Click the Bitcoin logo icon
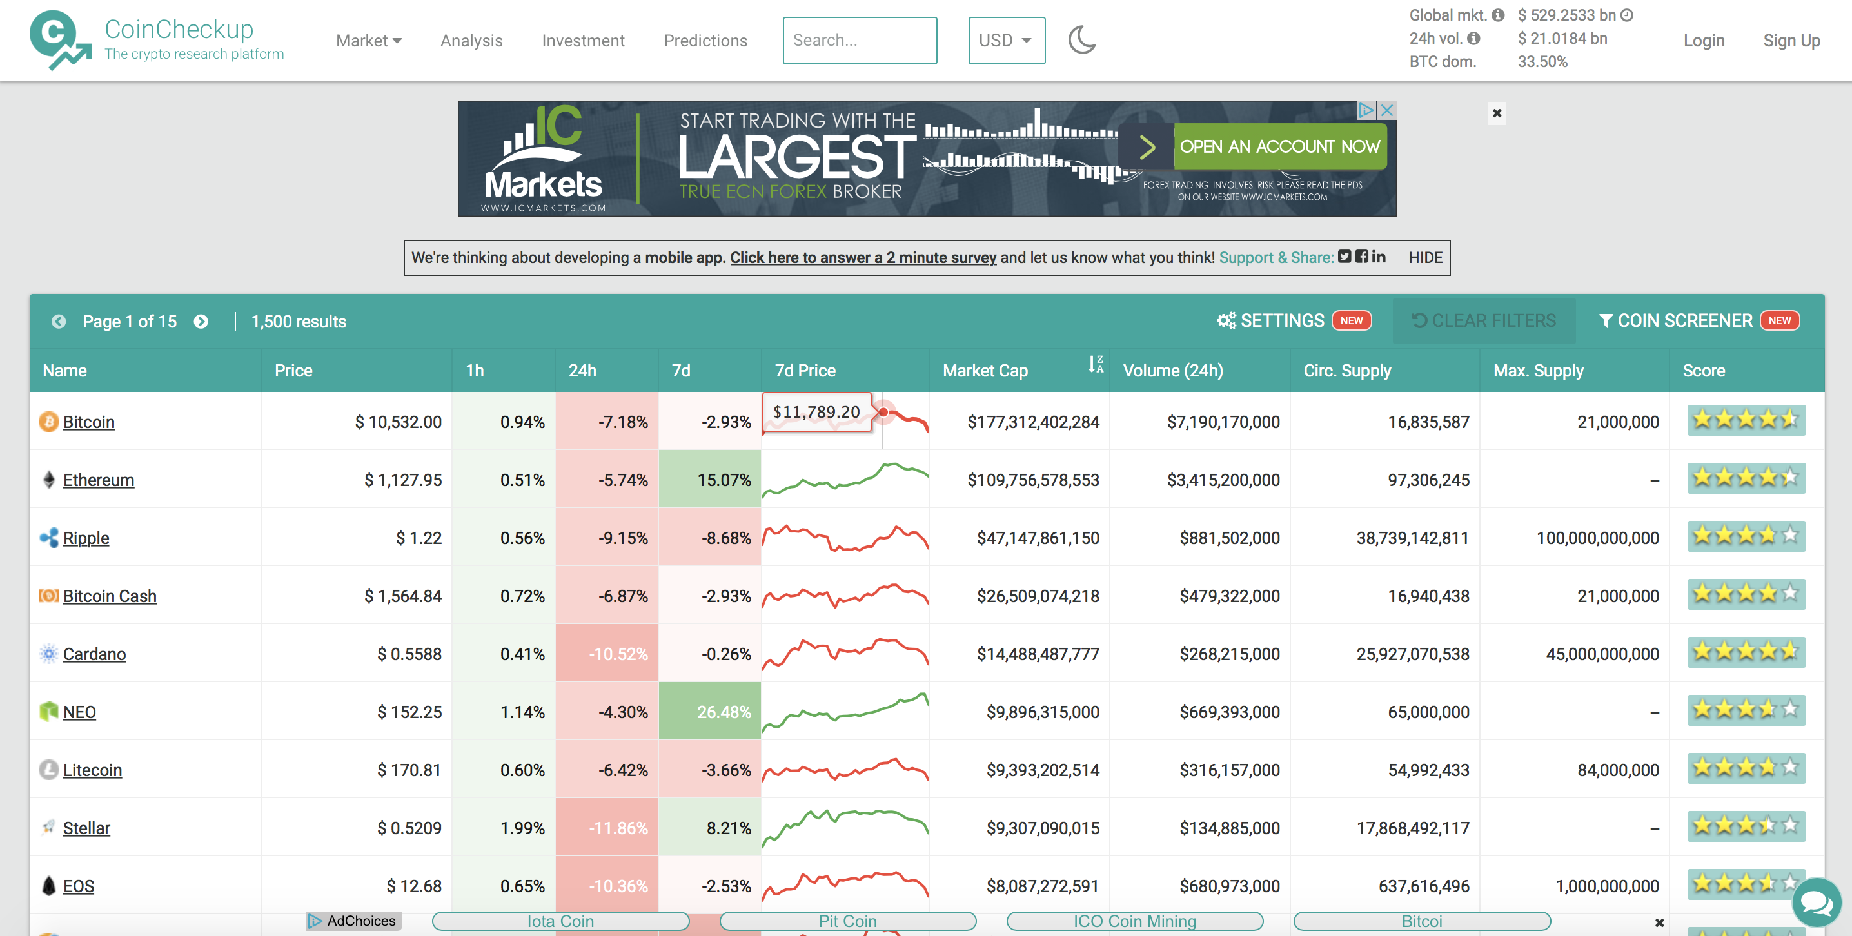 coord(48,422)
